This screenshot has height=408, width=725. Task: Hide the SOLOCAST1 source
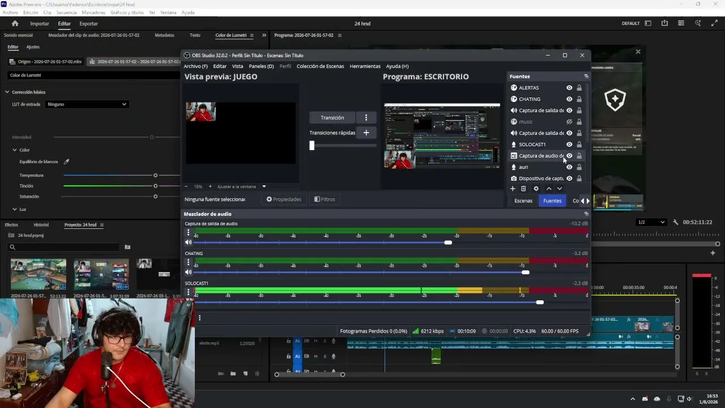[569, 144]
